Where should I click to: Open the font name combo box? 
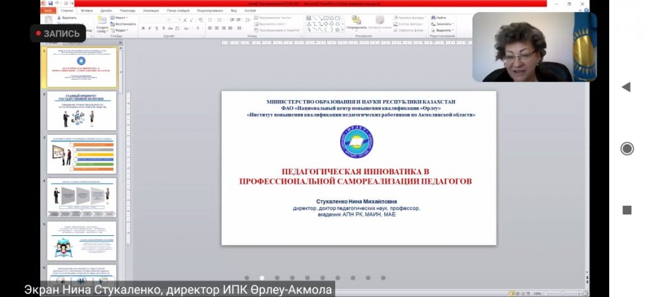154,20
